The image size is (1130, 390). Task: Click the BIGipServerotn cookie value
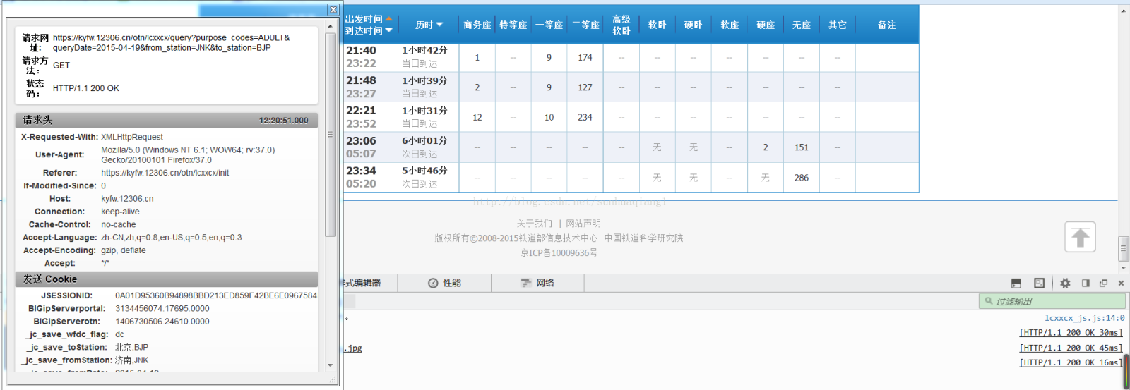click(162, 322)
